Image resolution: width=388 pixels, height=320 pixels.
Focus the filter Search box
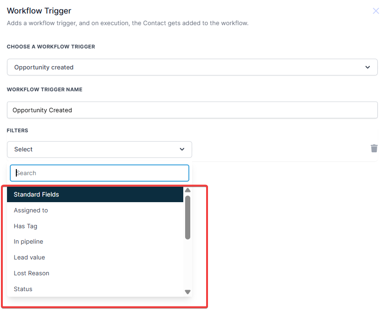point(99,173)
